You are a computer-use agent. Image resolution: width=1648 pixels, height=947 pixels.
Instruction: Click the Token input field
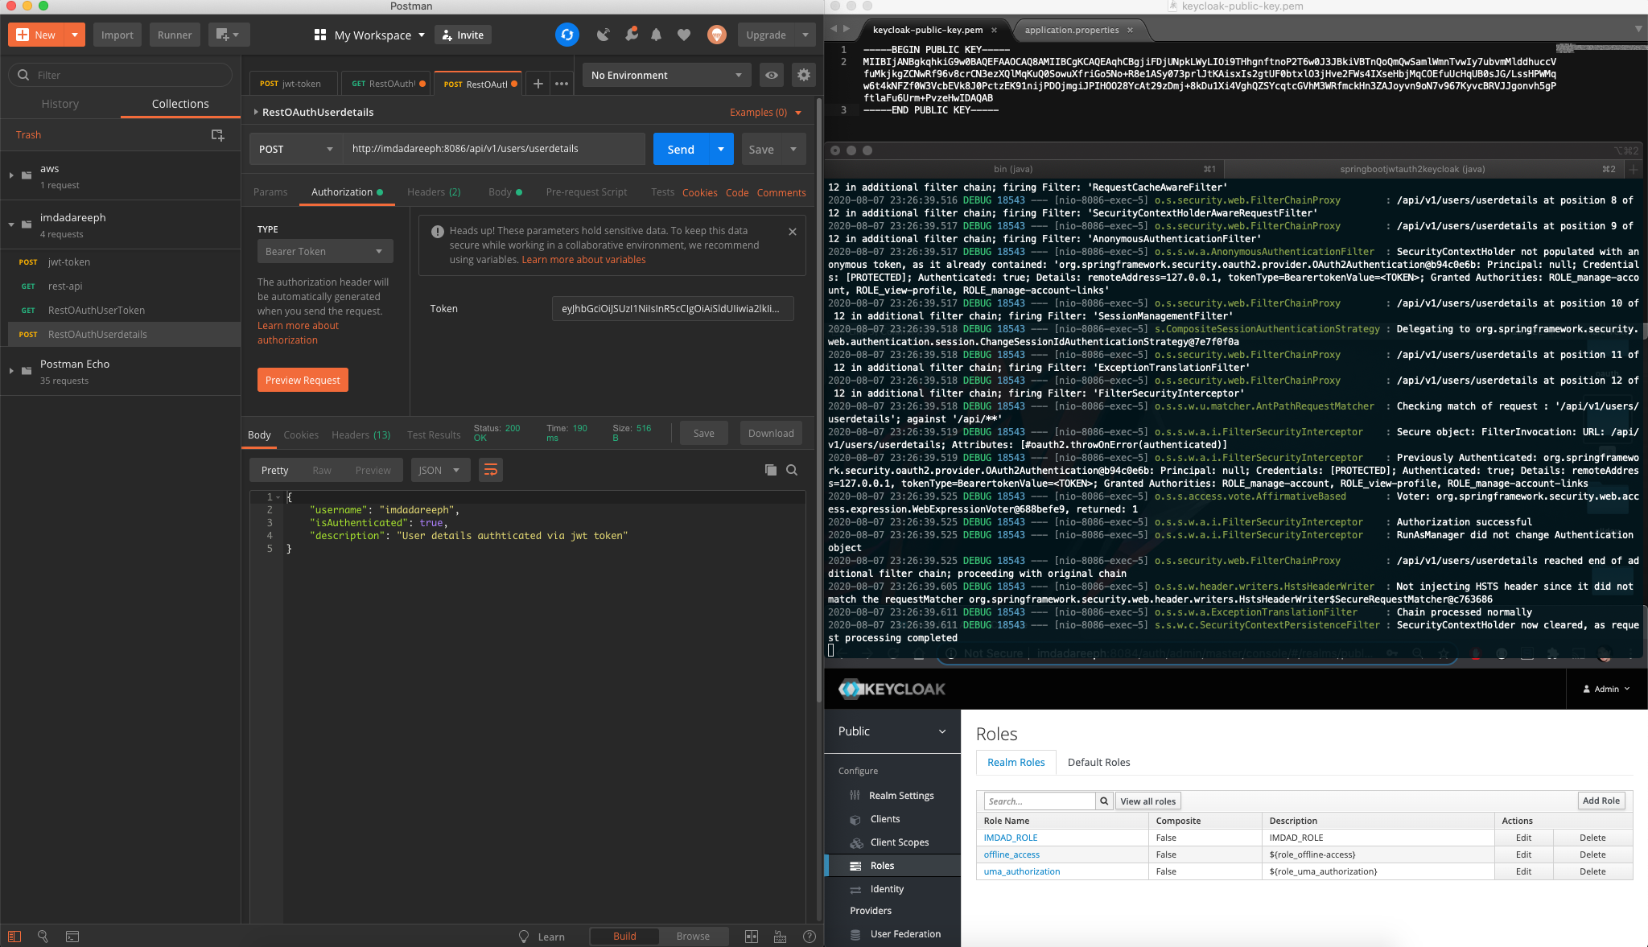(x=672, y=308)
